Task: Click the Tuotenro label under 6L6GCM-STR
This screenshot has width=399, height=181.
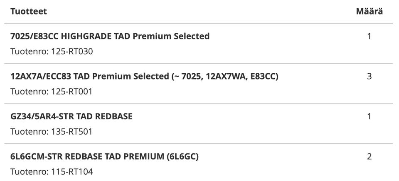Action: [x=30, y=171]
